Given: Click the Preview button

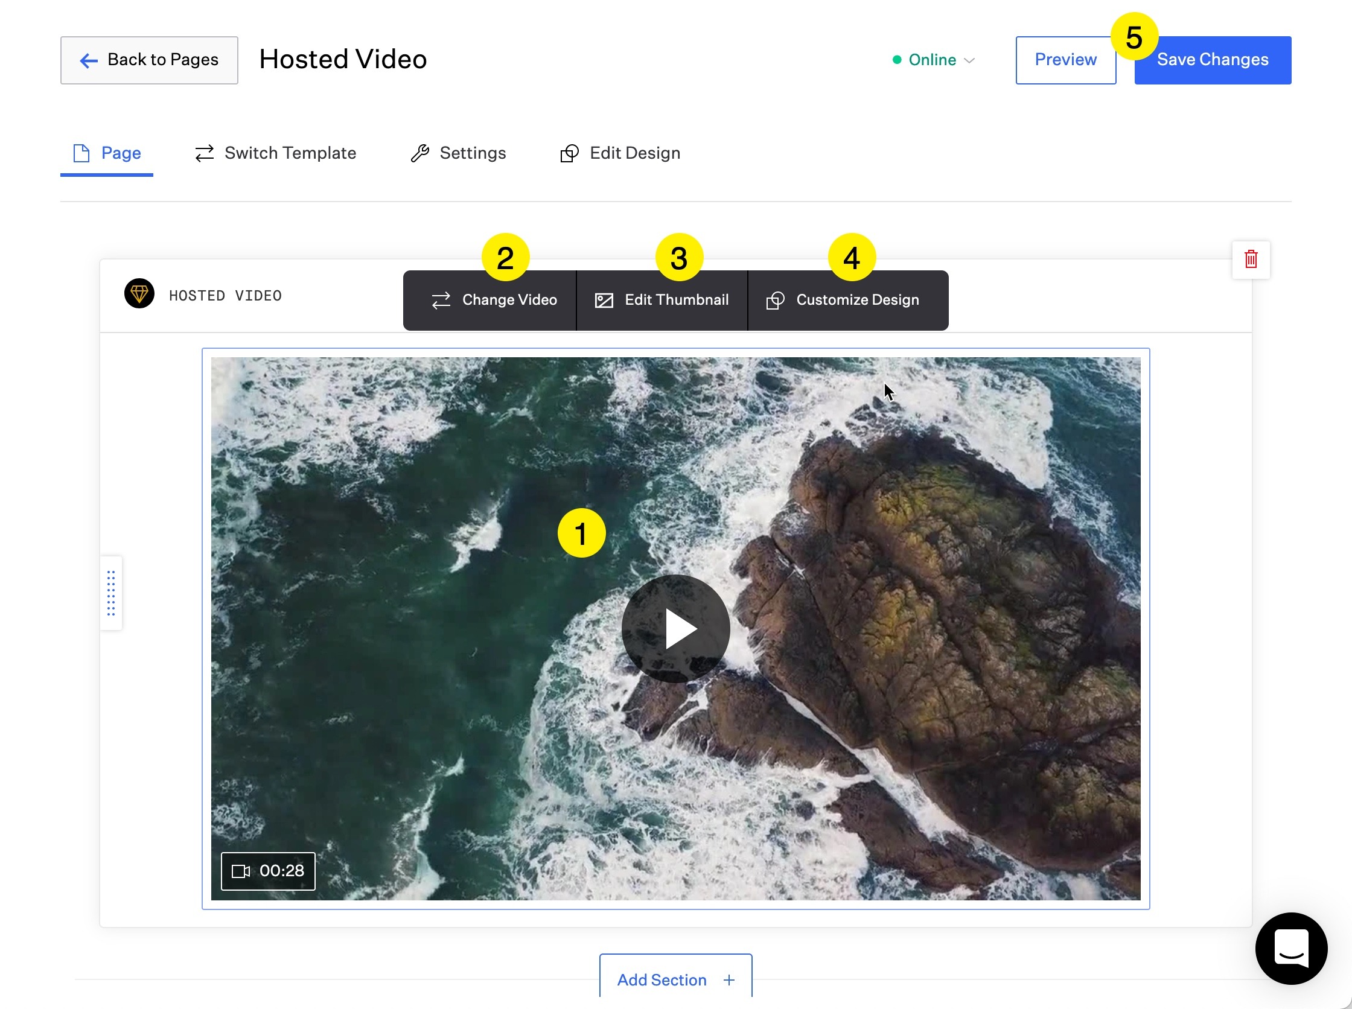Looking at the screenshot, I should pyautogui.click(x=1065, y=60).
